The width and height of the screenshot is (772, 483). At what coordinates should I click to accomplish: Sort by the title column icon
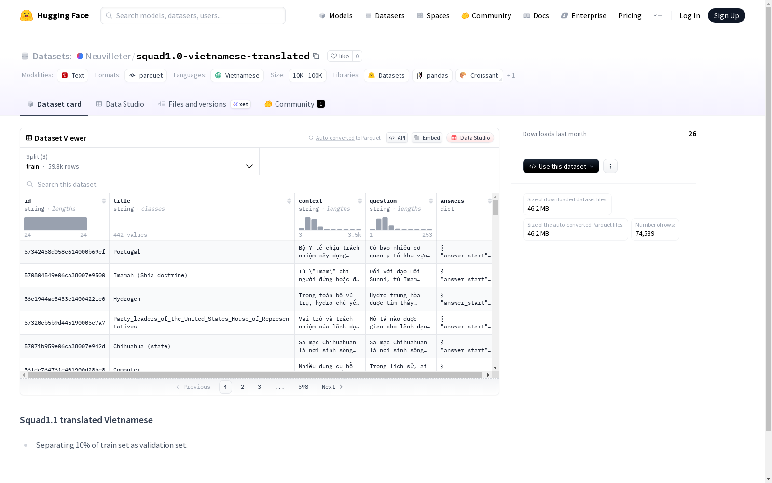[x=289, y=201]
